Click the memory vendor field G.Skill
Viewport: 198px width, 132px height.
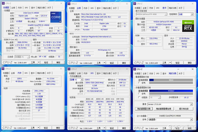coord(94,86)
